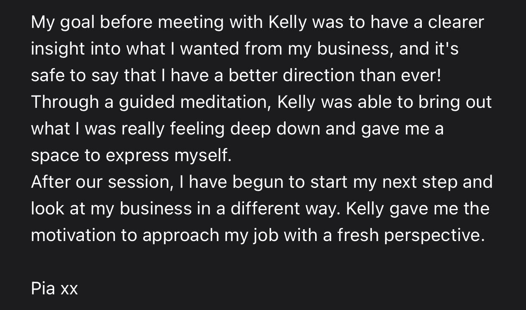
Task: Click the phrase "safe to say"
Action: point(73,76)
